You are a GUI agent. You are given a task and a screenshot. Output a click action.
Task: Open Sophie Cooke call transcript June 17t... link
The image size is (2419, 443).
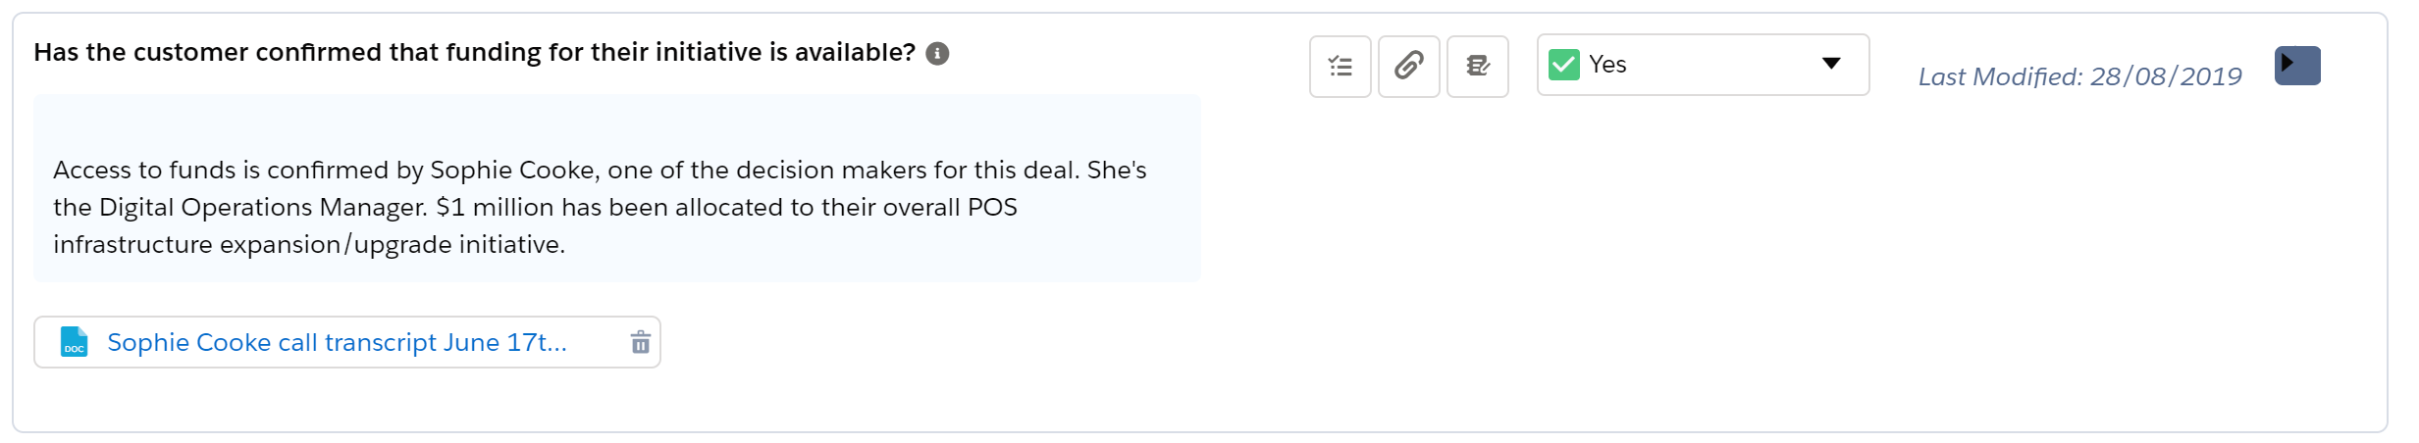pyautogui.click(x=337, y=342)
